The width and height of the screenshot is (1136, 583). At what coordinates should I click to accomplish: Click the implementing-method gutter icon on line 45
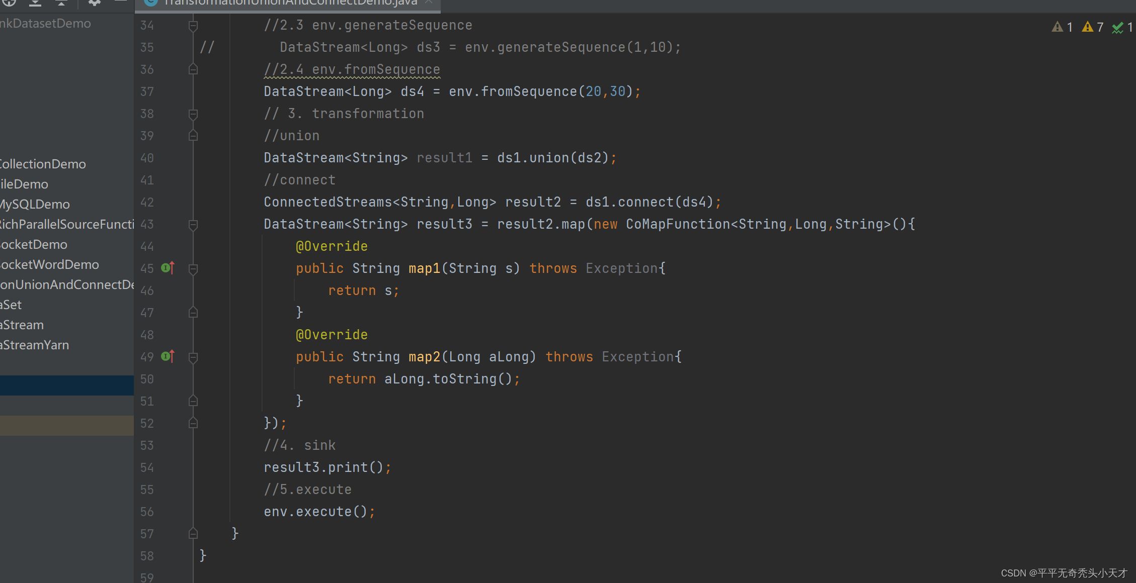pos(168,268)
